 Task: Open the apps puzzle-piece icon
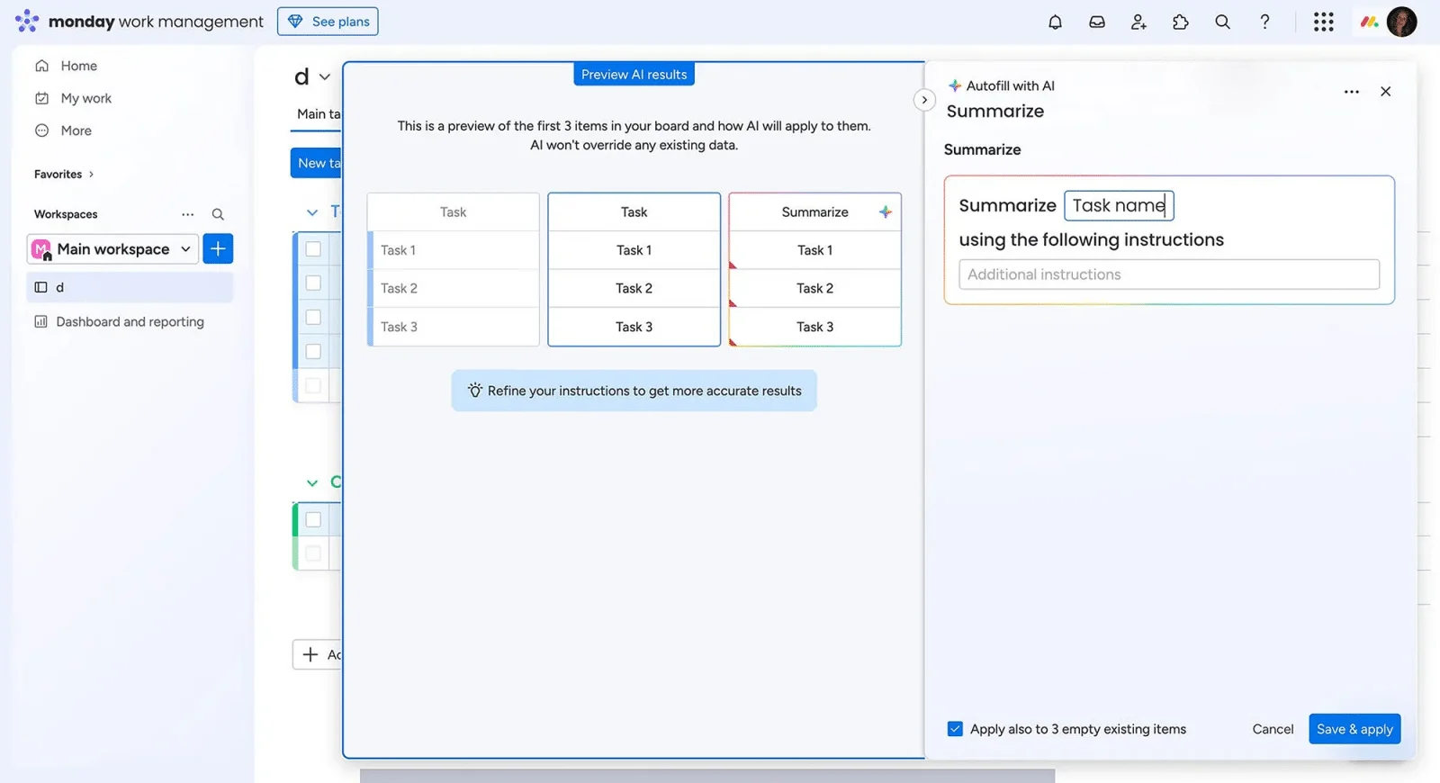(1180, 22)
